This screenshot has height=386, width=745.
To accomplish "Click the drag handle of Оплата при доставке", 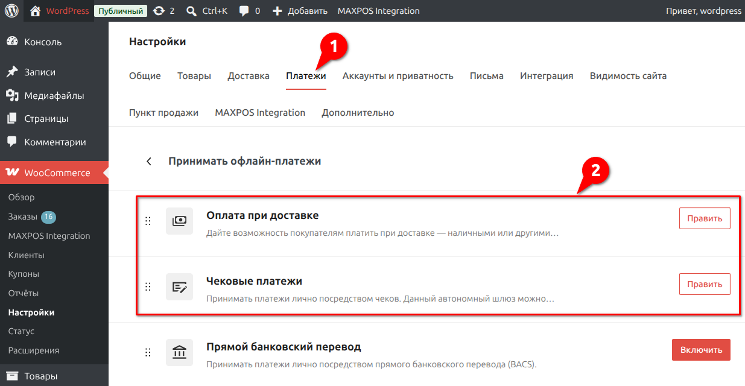I will pyautogui.click(x=148, y=221).
